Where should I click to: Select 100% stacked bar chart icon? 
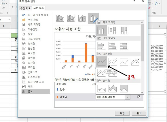click(x=124, y=46)
